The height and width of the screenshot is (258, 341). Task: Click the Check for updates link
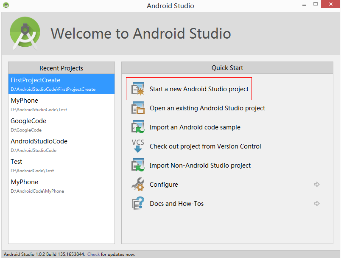tap(93, 254)
